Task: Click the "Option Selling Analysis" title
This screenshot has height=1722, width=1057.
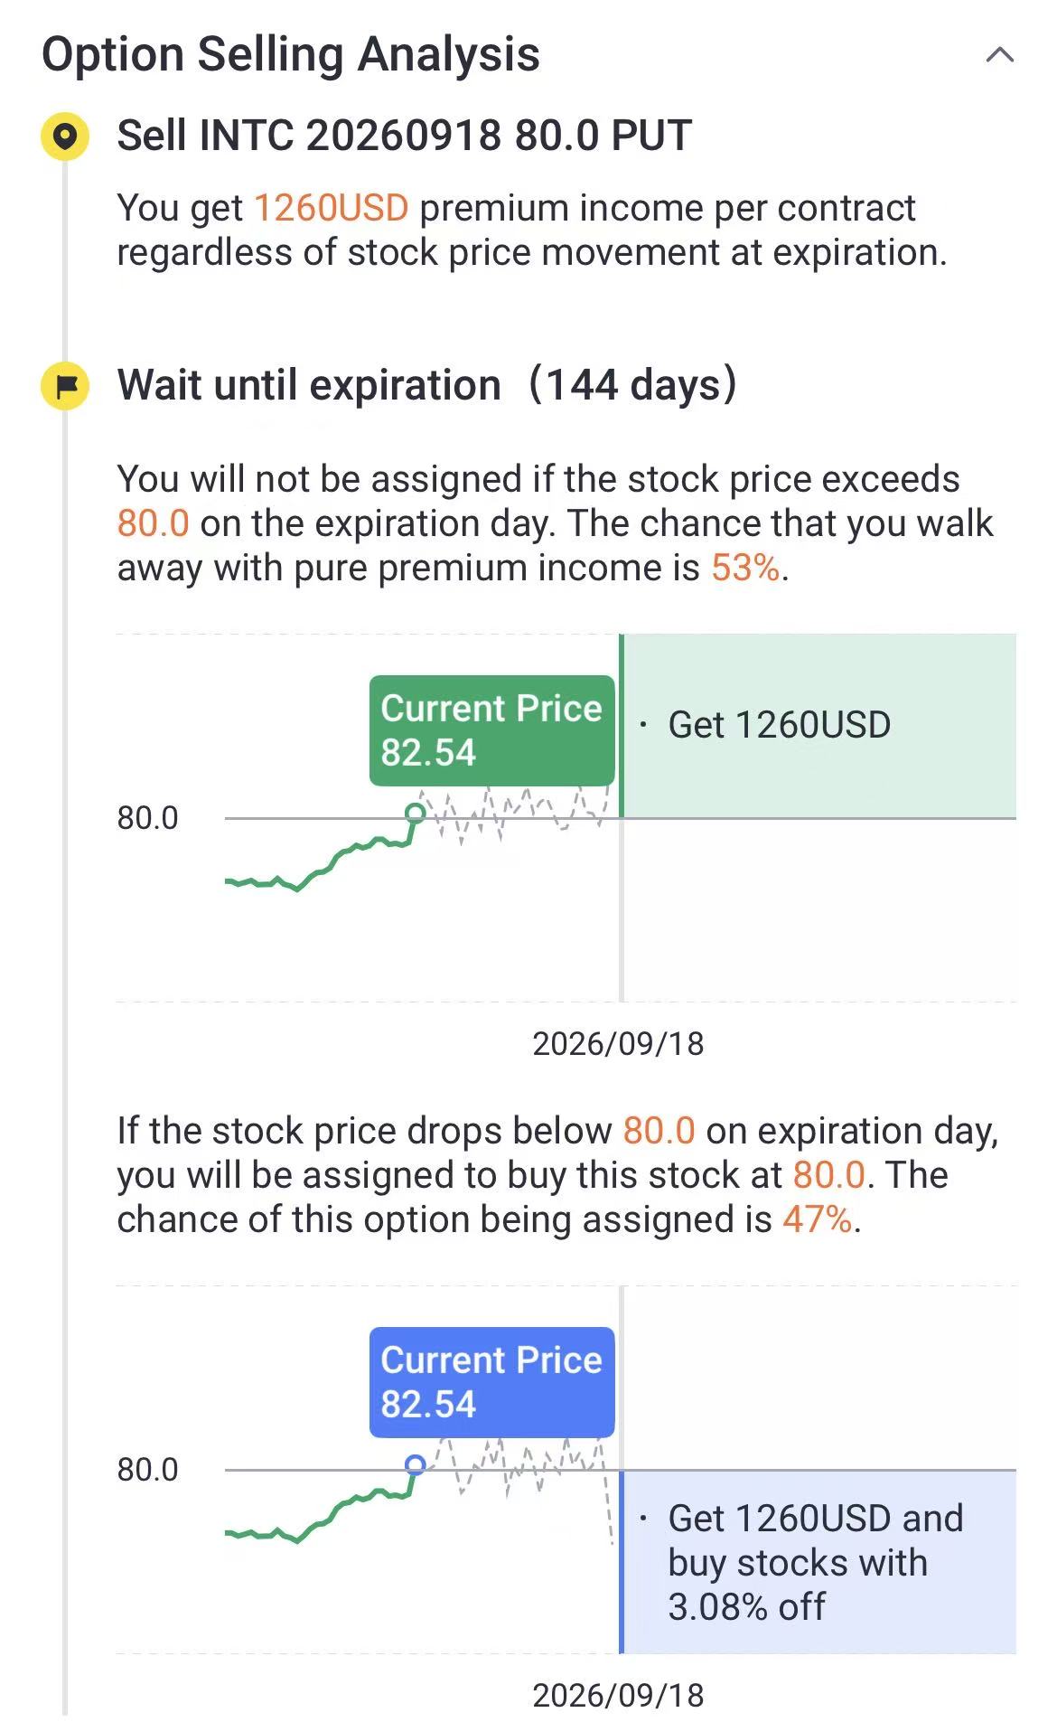Action: [290, 54]
